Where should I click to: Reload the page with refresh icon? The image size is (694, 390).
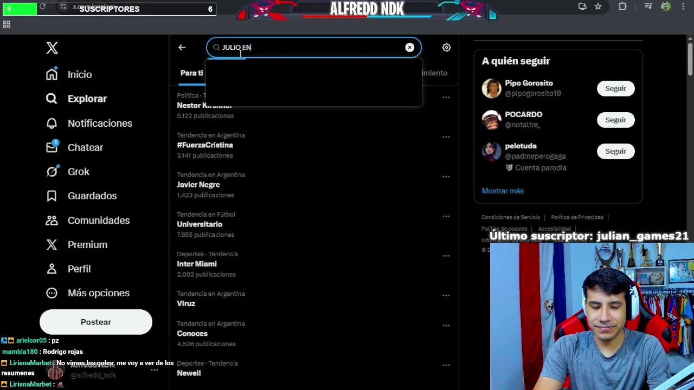click(42, 6)
